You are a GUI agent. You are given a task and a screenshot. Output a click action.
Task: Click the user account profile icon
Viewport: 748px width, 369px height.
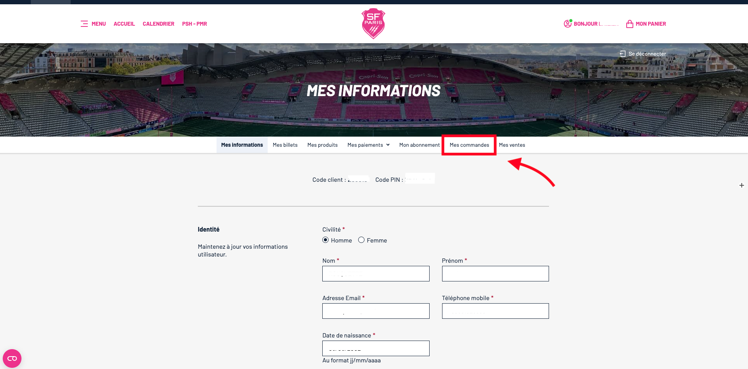coord(567,24)
